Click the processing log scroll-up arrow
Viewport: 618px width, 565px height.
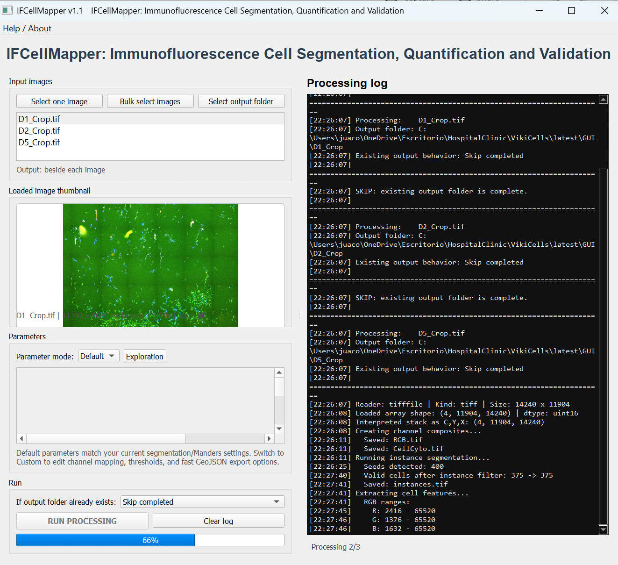pyautogui.click(x=604, y=99)
